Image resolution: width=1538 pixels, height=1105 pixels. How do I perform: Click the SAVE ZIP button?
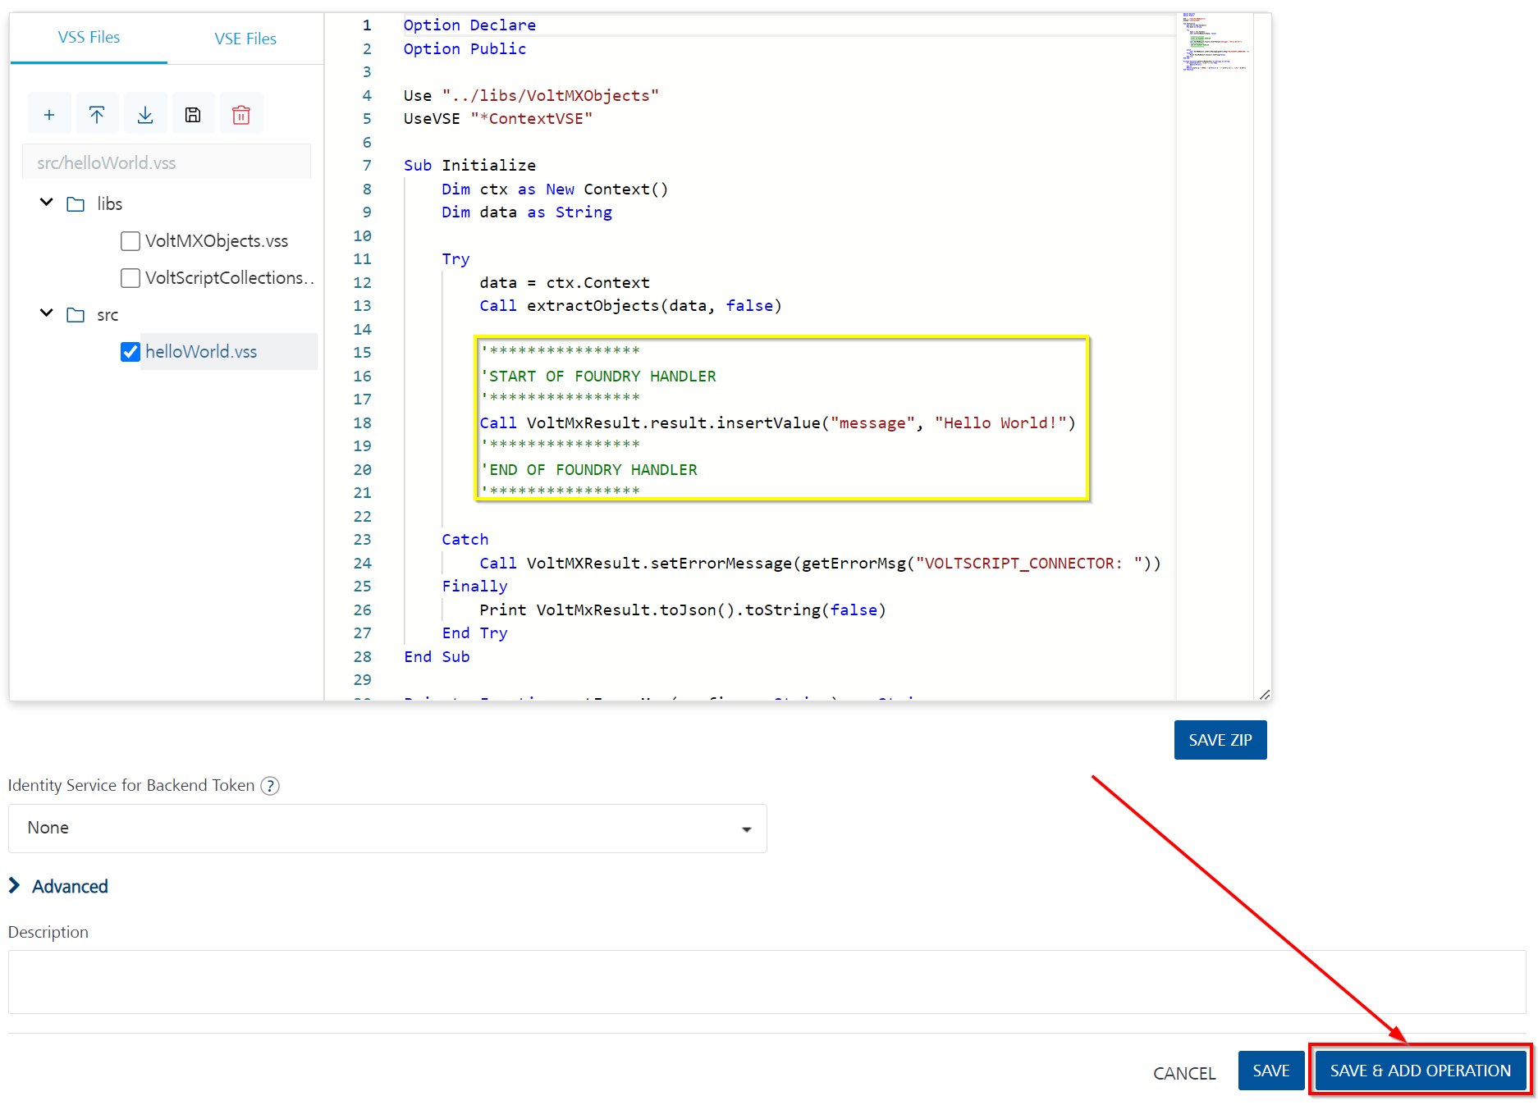[x=1220, y=740]
